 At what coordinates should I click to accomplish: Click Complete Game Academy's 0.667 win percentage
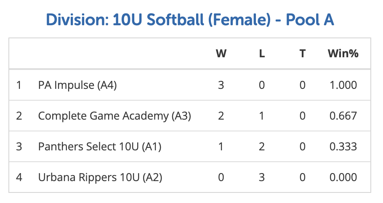tap(343, 116)
